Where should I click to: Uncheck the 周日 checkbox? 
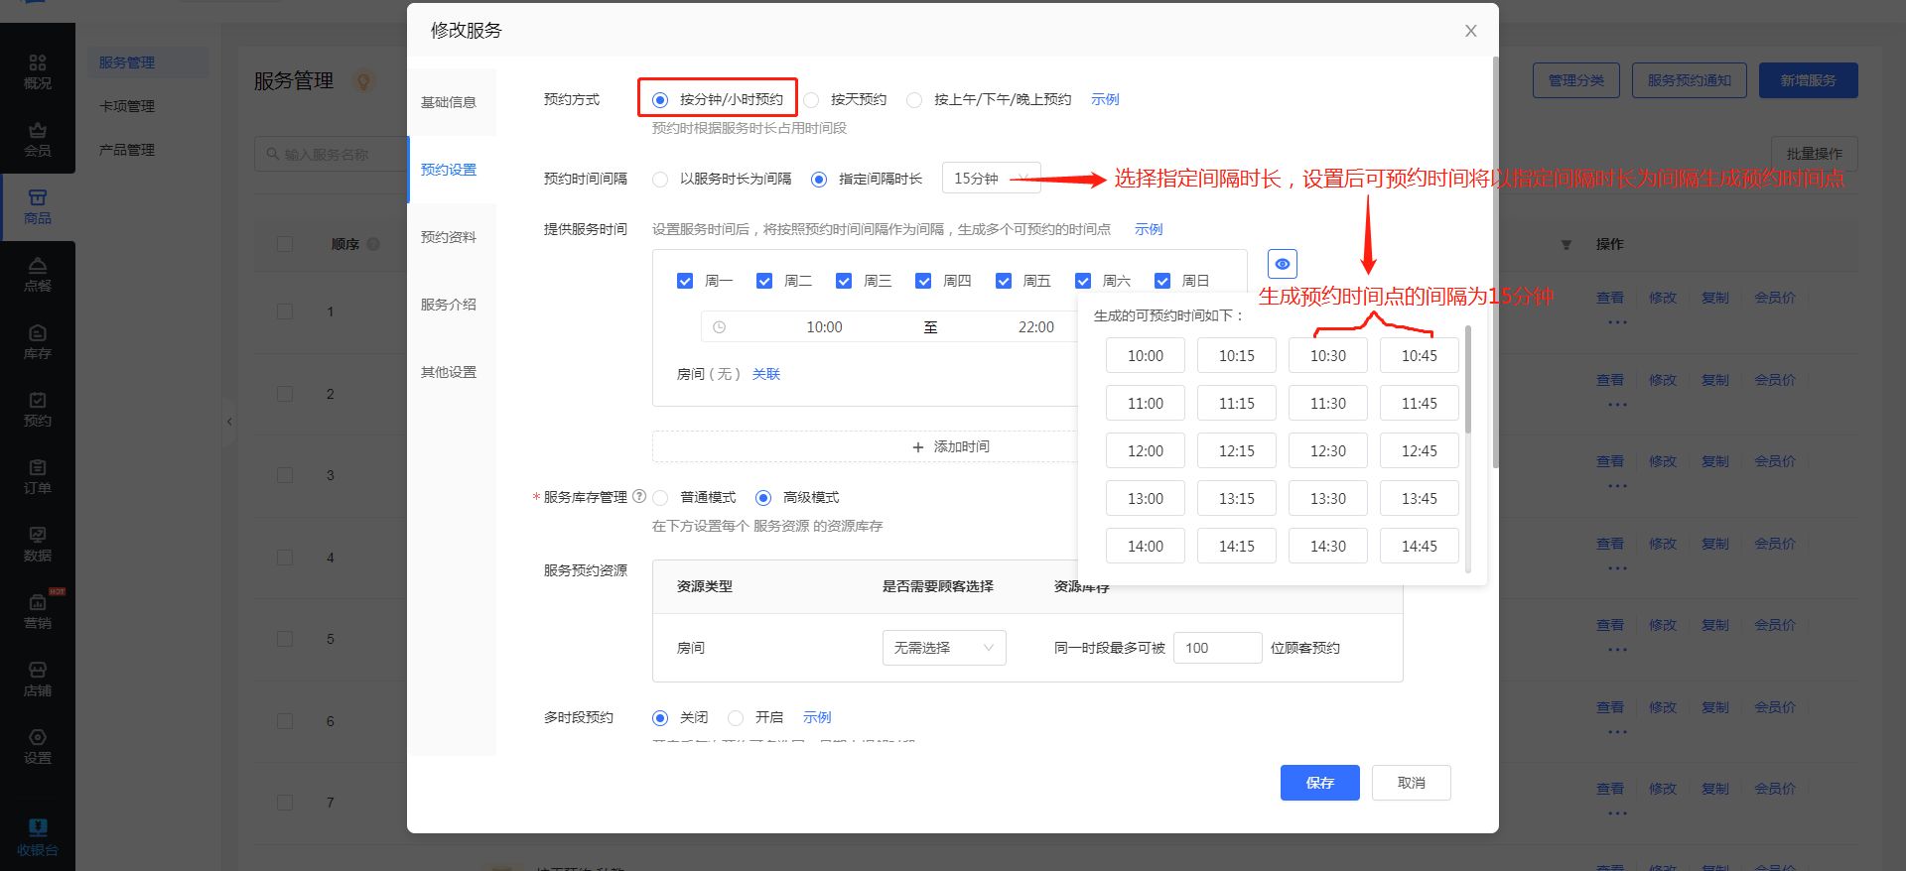(1162, 281)
